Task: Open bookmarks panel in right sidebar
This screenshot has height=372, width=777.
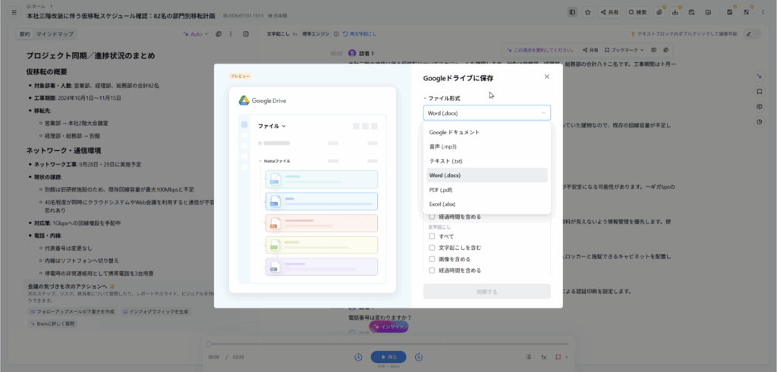Action: [x=759, y=92]
